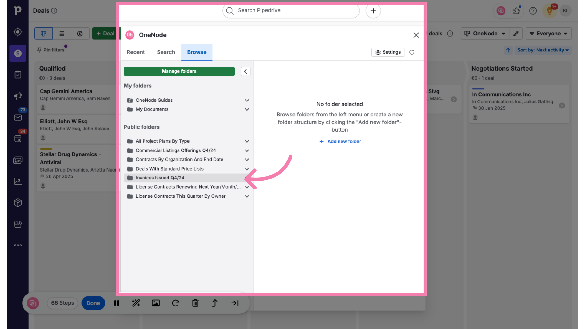Expand Contracts By Organization And End Date

click(x=247, y=160)
